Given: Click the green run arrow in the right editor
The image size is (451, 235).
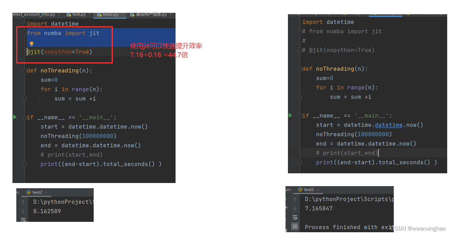Looking at the screenshot, I should coord(290,115).
